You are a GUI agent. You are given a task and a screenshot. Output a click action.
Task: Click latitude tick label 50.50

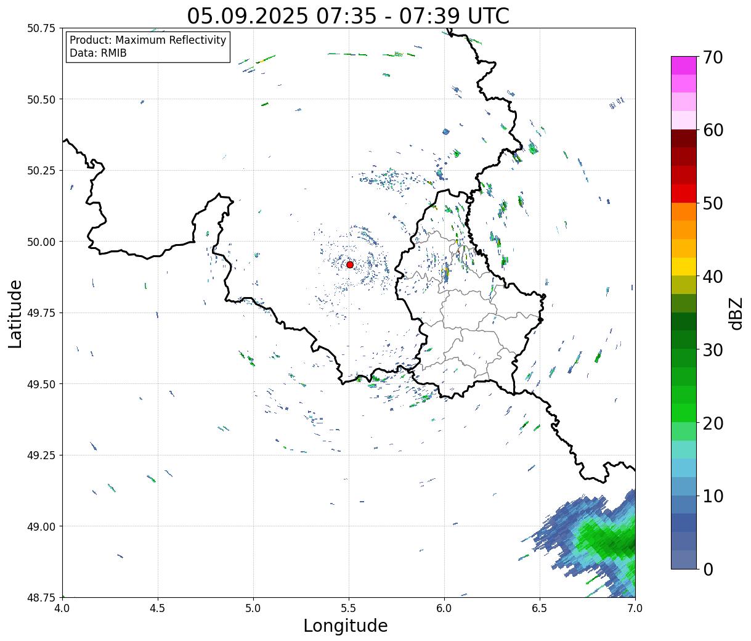pos(41,99)
